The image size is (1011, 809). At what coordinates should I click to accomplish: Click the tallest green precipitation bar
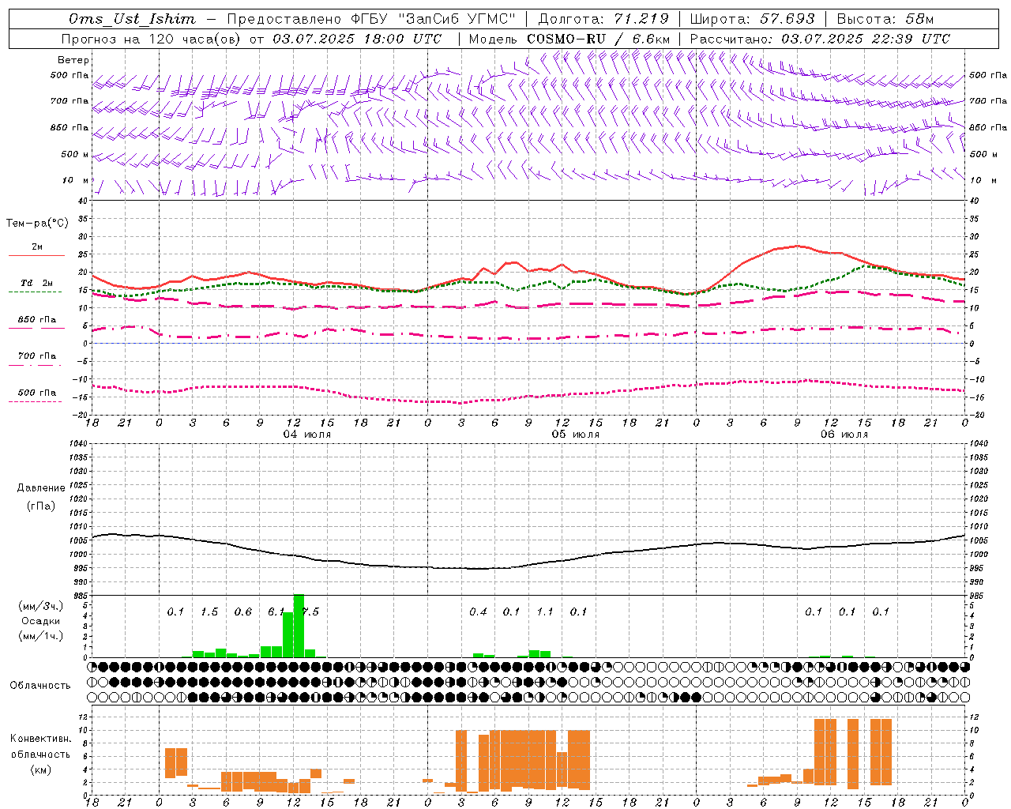pos(299,625)
